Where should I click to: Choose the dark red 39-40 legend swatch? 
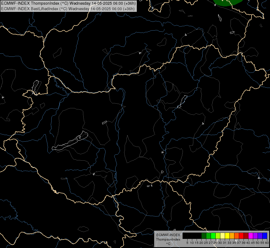click(246, 236)
